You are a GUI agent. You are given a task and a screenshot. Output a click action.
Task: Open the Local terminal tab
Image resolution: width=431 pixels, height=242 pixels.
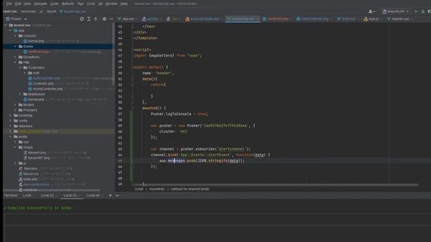click(27, 196)
